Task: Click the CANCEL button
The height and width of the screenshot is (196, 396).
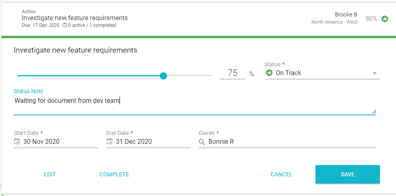Action: coord(282,174)
